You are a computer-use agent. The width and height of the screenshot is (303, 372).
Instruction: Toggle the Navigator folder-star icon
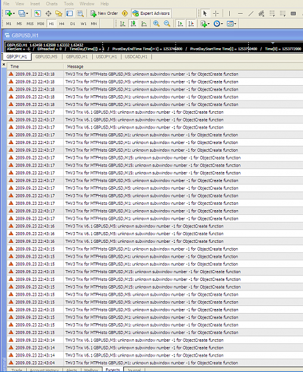58,14
